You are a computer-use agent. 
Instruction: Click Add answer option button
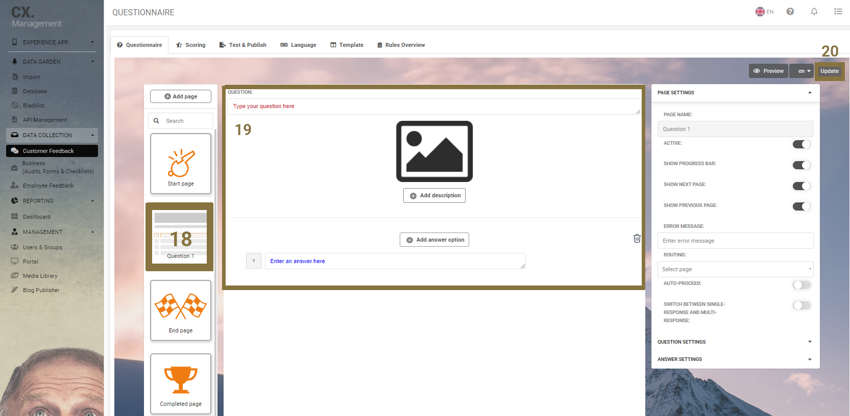[434, 240]
